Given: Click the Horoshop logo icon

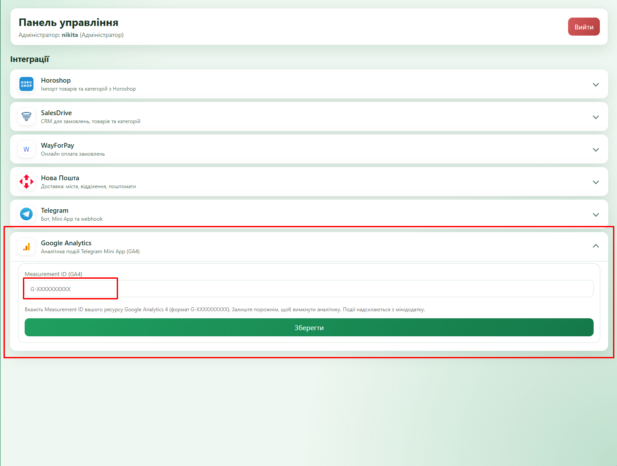Looking at the screenshot, I should [26, 84].
